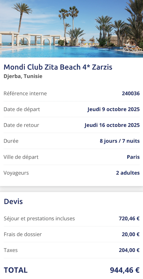
Task: Select the Date de départ label
Action: [22, 109]
